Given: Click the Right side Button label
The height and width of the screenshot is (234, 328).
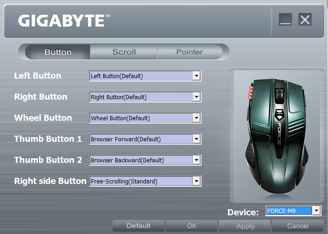Looking at the screenshot, I should pyautogui.click(x=50, y=181).
